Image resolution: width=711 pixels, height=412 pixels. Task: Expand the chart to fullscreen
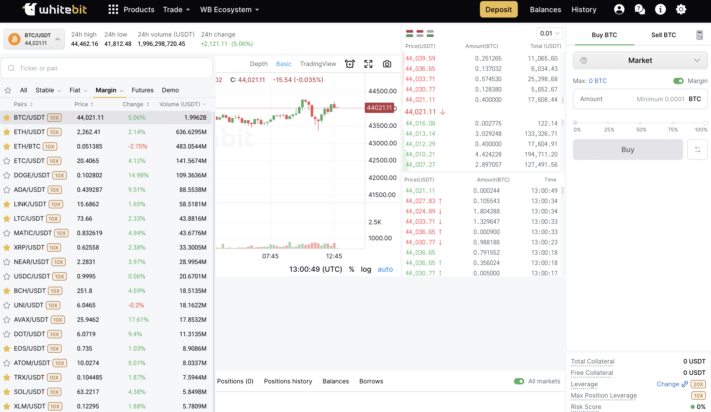pyautogui.click(x=368, y=64)
